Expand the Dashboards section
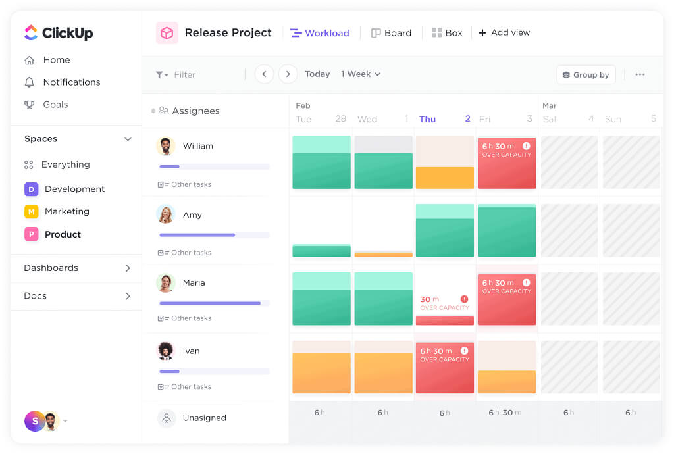 click(128, 268)
